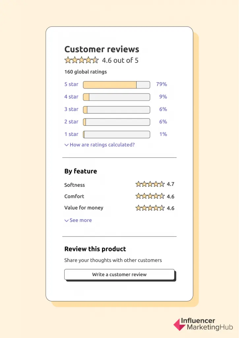
Task: Open the 2 star reviews link
Action: [x=71, y=122]
